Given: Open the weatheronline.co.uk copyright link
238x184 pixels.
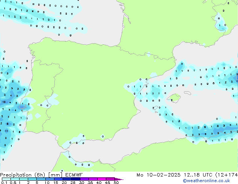Looking at the screenshot, I should pyautogui.click(x=206, y=181).
